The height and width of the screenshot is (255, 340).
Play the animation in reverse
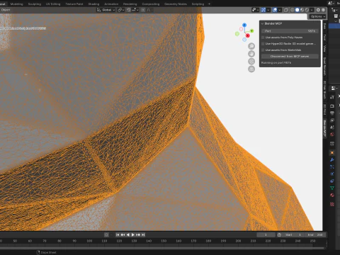(127, 234)
